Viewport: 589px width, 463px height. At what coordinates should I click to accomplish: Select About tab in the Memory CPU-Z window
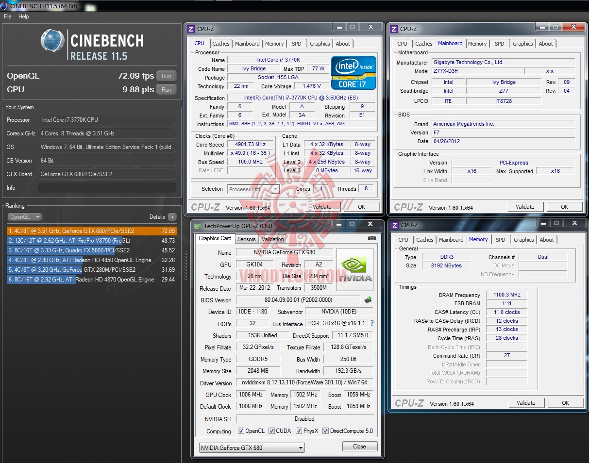tap(547, 240)
